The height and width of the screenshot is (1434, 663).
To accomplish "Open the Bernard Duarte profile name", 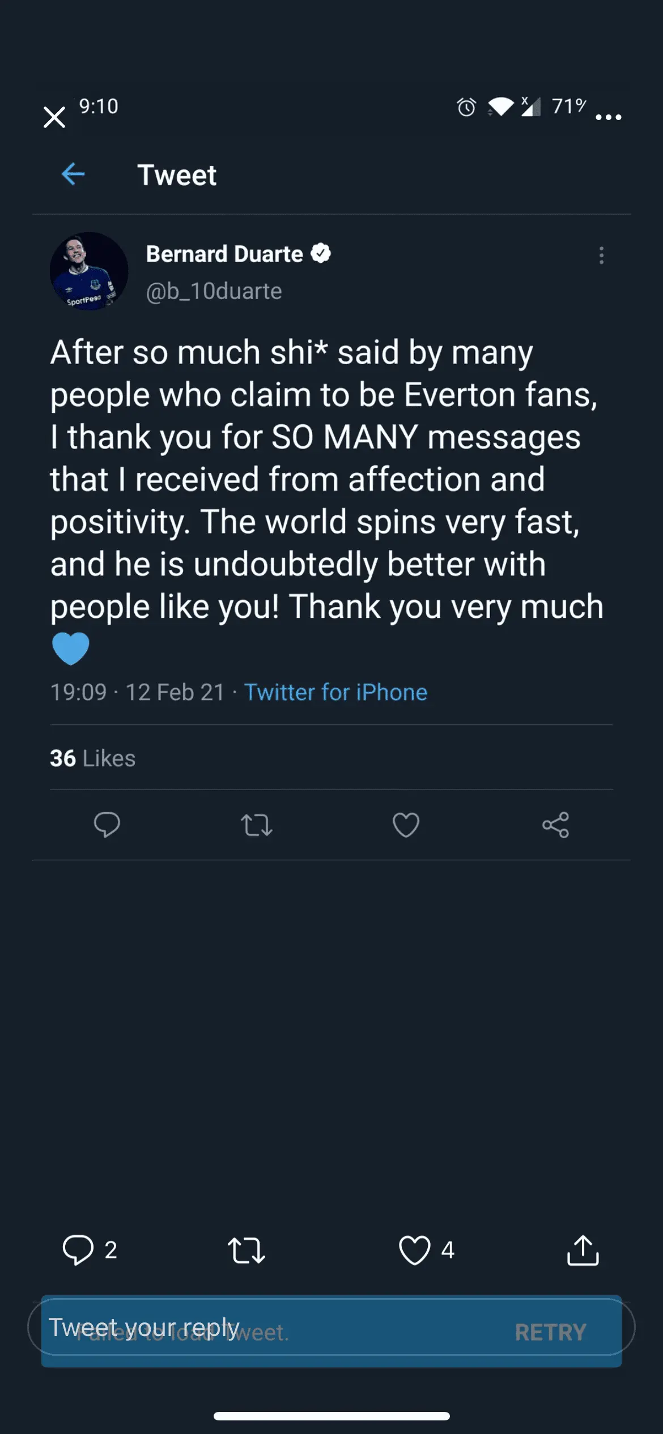I will (224, 254).
